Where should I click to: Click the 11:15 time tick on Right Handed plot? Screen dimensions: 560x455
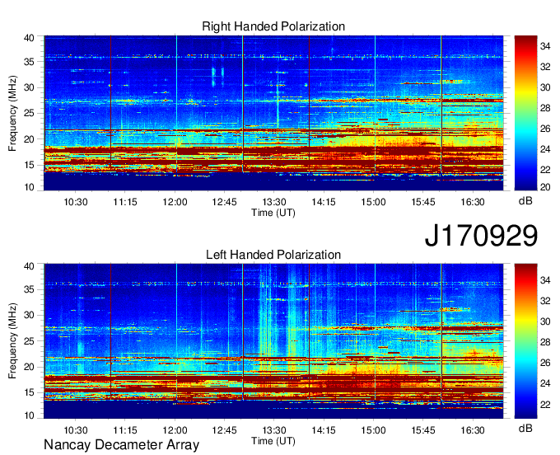(x=125, y=202)
